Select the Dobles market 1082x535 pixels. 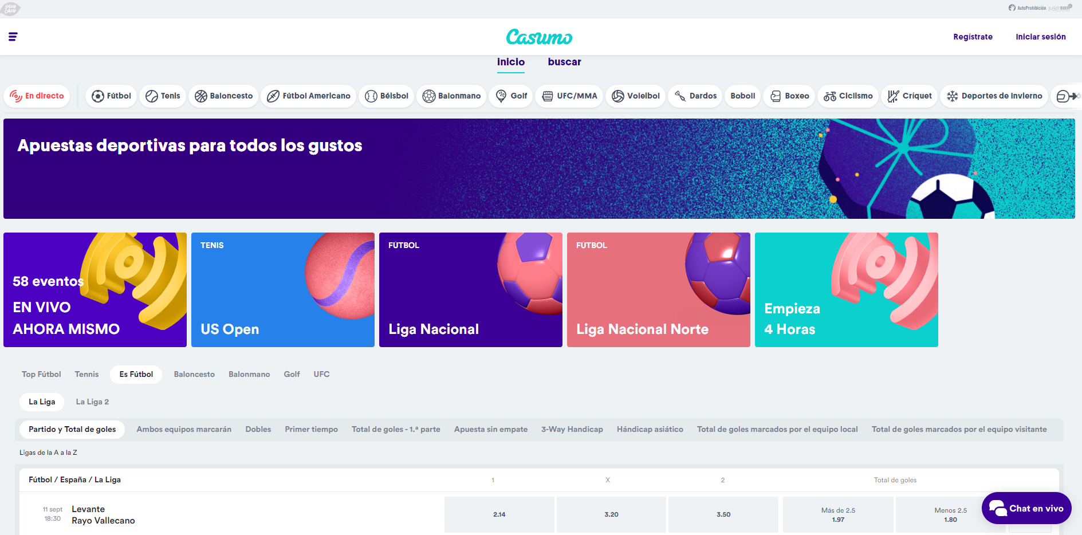tap(258, 430)
